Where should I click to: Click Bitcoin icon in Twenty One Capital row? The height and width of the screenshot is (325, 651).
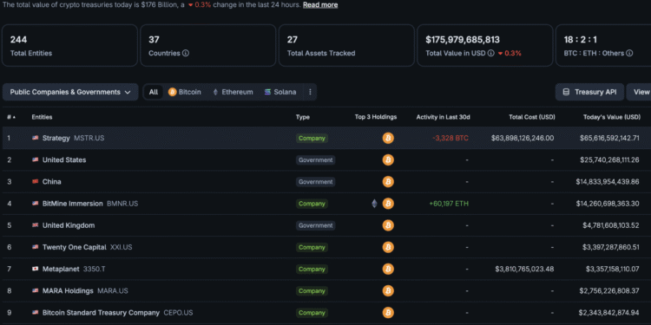(388, 248)
